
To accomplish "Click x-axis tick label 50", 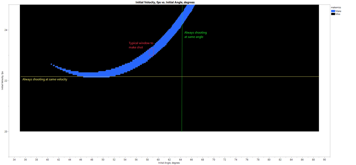I will [103, 159].
